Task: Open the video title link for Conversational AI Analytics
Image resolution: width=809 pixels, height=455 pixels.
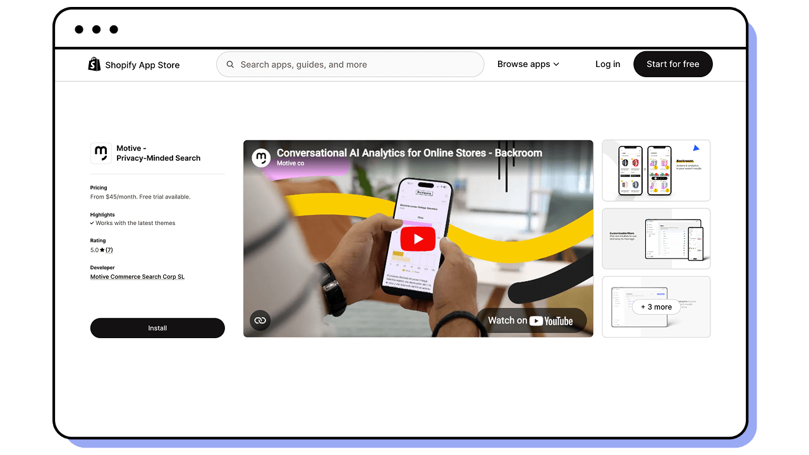Action: click(410, 153)
